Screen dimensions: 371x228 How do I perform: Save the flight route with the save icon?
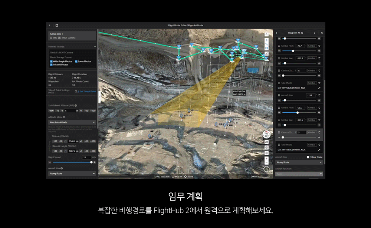coord(57,26)
